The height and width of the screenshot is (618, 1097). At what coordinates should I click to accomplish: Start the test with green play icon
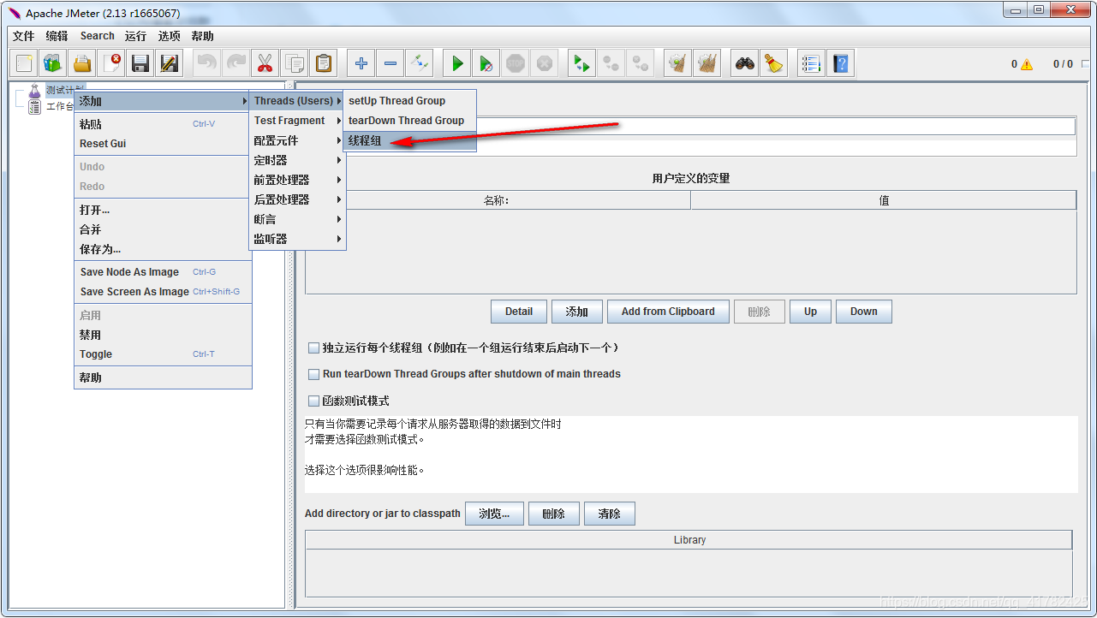coord(457,63)
